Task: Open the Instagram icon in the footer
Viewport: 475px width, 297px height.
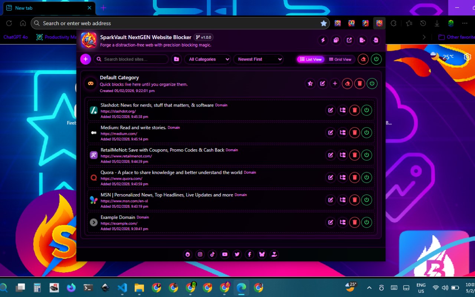Action: 200,254
